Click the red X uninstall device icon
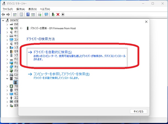Image resolution: width=168 pixels, height=124 pixels. coord(58,14)
